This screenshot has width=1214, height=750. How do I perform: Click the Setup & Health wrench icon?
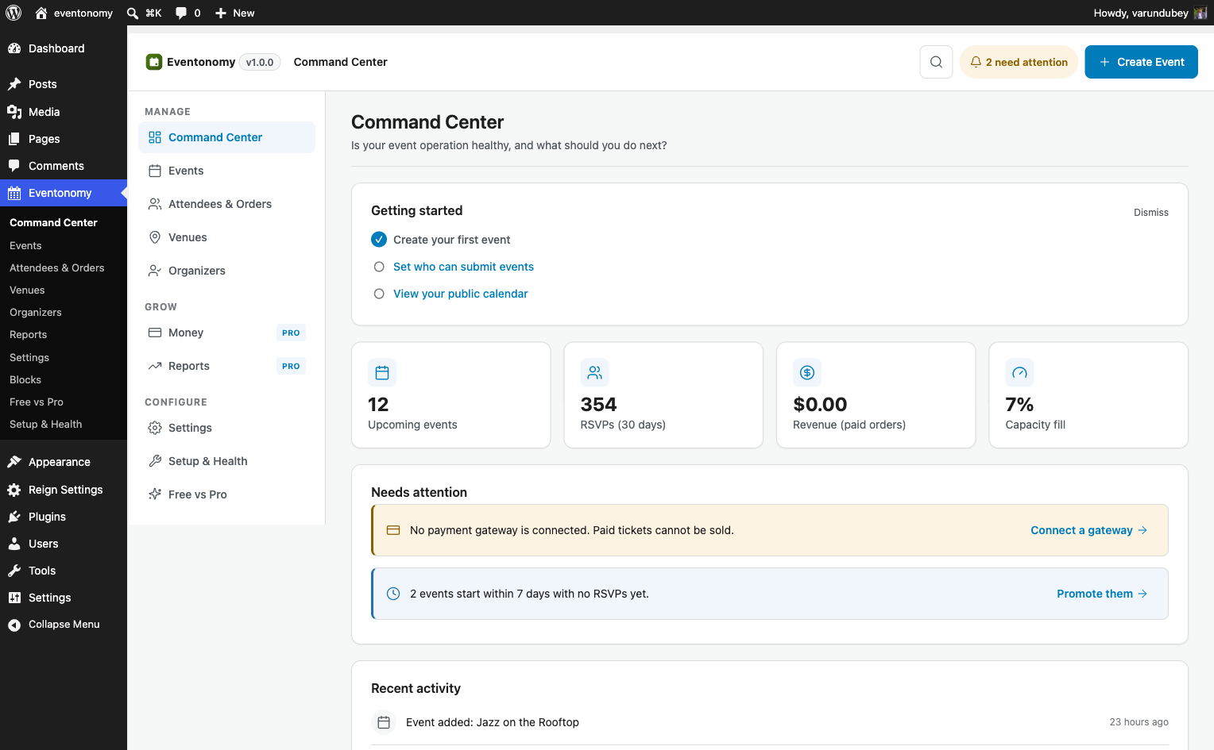click(155, 461)
